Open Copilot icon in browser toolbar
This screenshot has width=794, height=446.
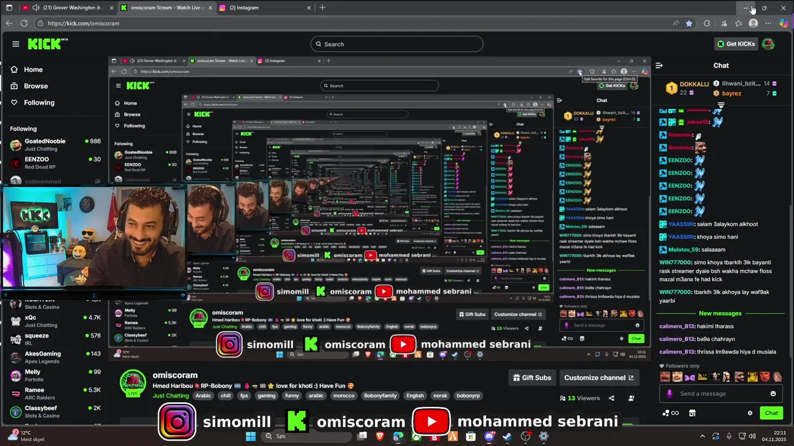click(x=783, y=23)
